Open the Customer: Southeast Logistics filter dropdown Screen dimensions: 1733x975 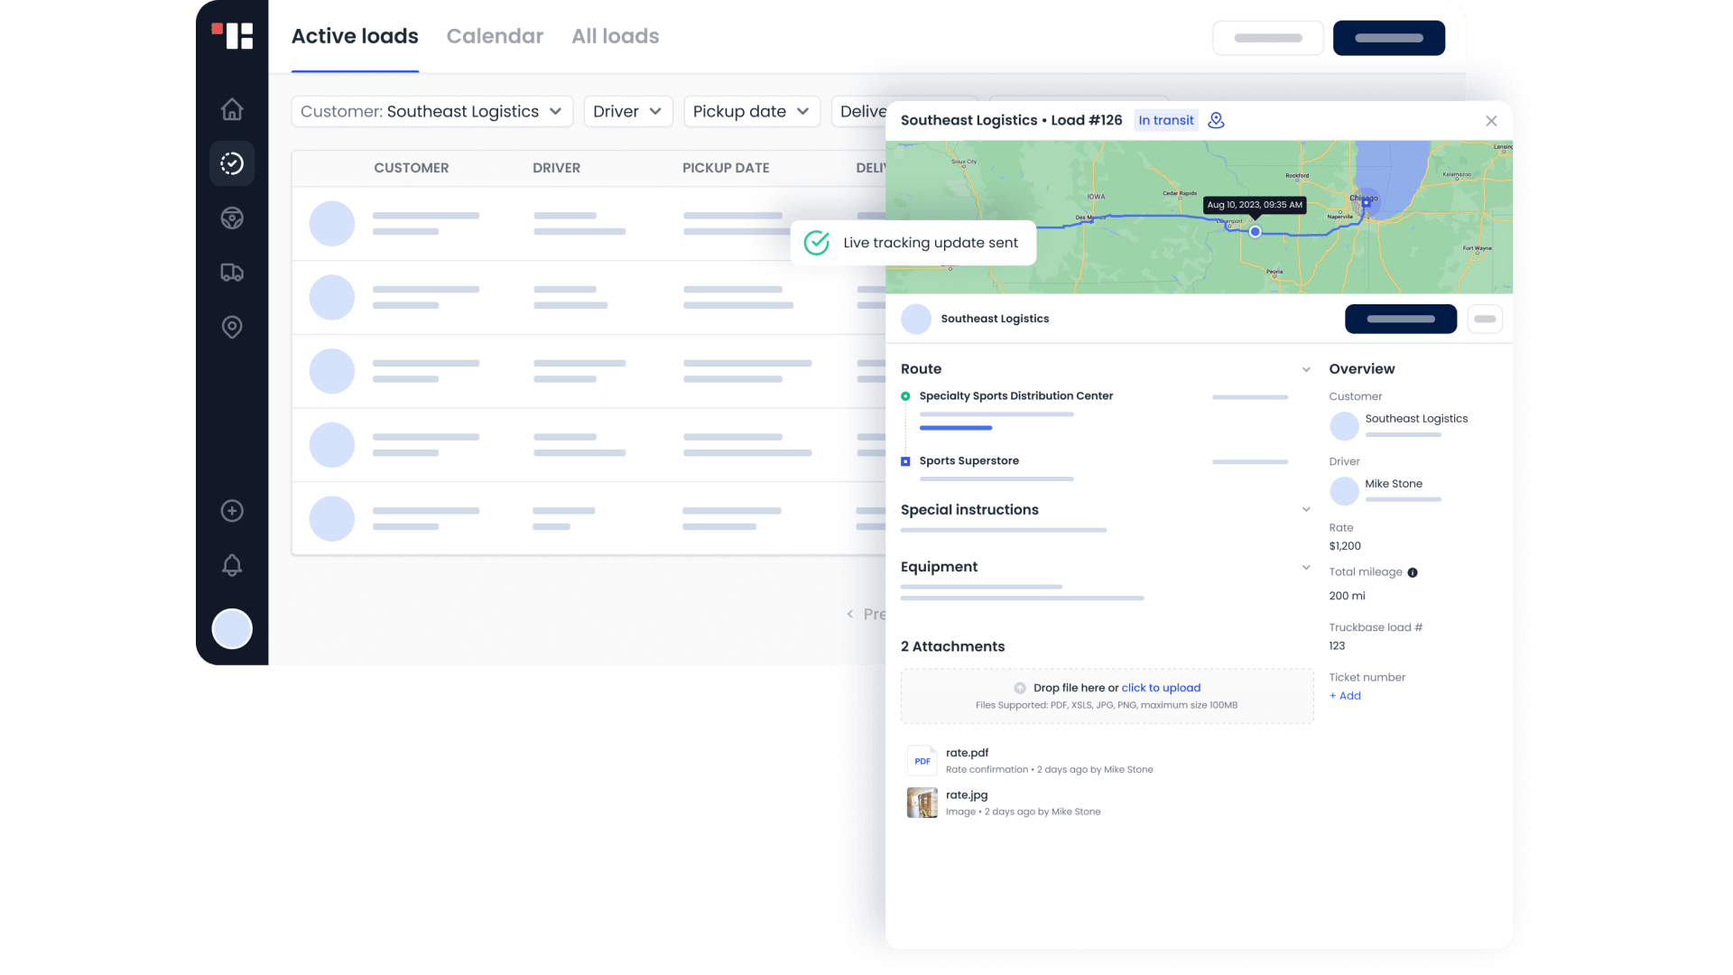coord(431,111)
